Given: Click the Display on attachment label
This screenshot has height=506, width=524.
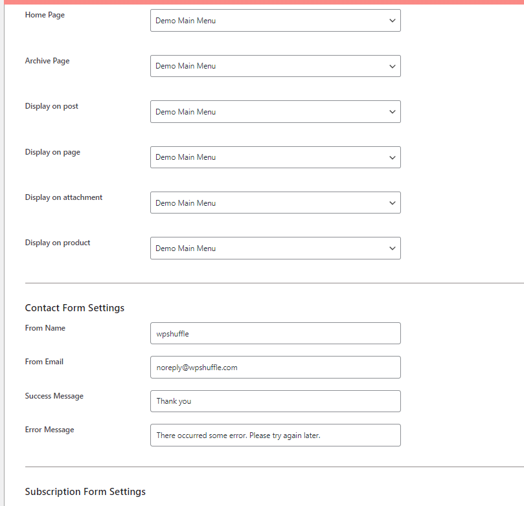Looking at the screenshot, I should (63, 197).
